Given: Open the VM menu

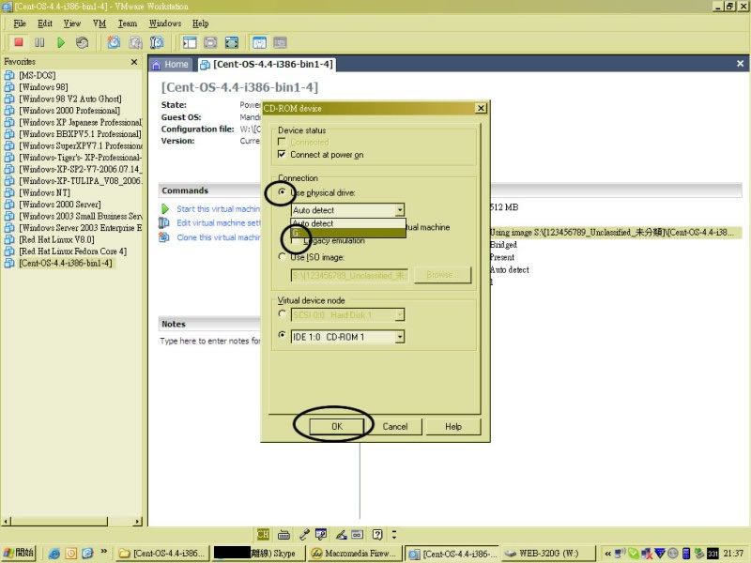Looking at the screenshot, I should click(100, 23).
